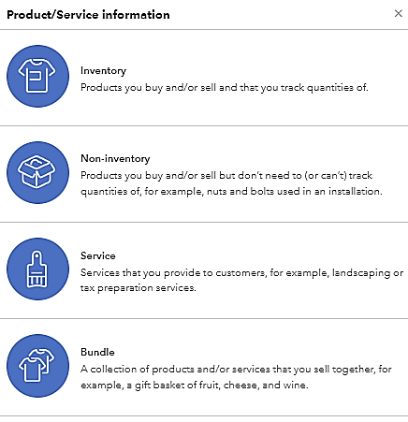Click 'Services that you provide to customers' line

(241, 273)
